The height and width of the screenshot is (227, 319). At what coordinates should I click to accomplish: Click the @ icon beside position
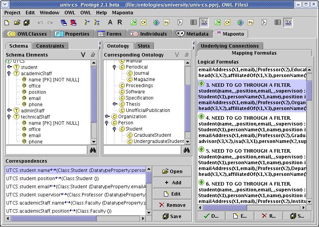pos(24,92)
